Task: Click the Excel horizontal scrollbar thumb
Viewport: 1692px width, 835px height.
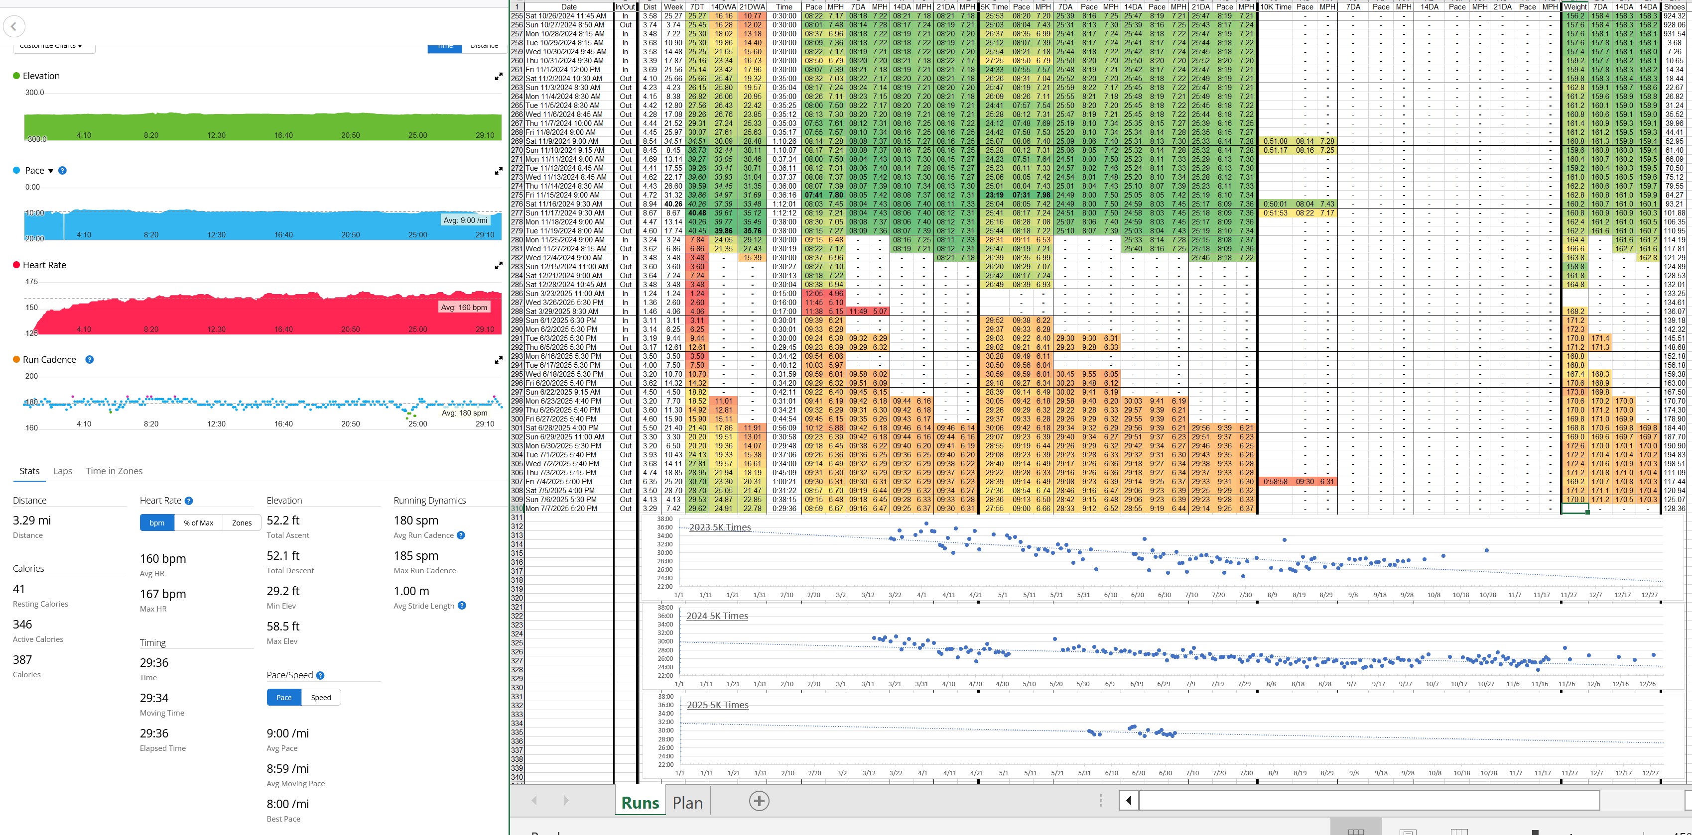Action: click(1370, 800)
